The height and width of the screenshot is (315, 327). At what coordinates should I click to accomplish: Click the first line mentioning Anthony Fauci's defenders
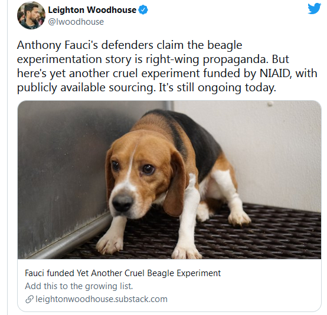click(x=129, y=45)
